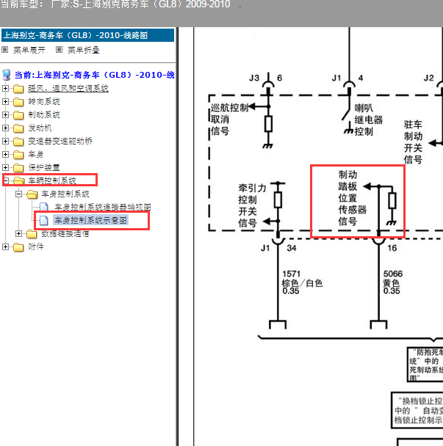This screenshot has height=446, width=443.
Task: Select the 制动系统 tree item
Action: (44, 114)
